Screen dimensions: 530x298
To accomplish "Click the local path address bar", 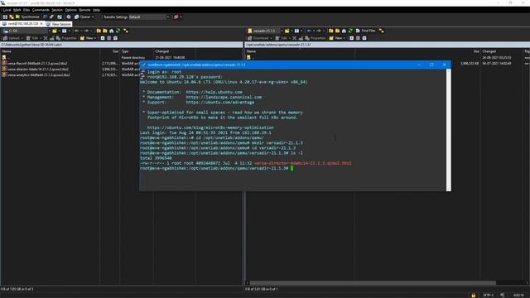I will 122,45.
